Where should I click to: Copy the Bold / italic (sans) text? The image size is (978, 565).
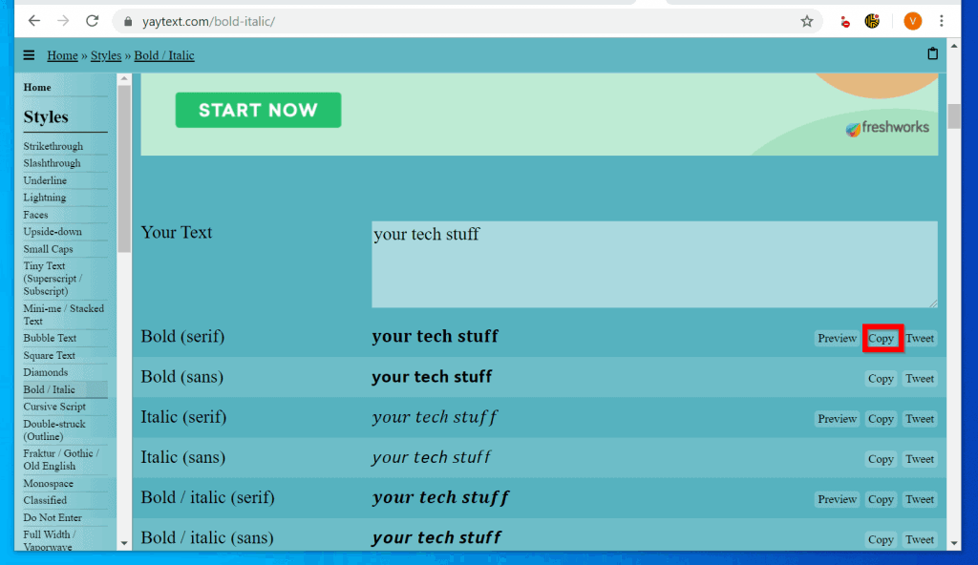pyautogui.click(x=881, y=539)
